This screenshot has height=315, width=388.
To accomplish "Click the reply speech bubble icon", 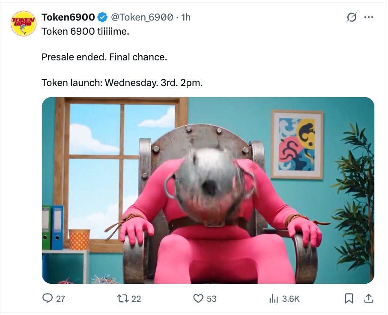I will 47,298.
